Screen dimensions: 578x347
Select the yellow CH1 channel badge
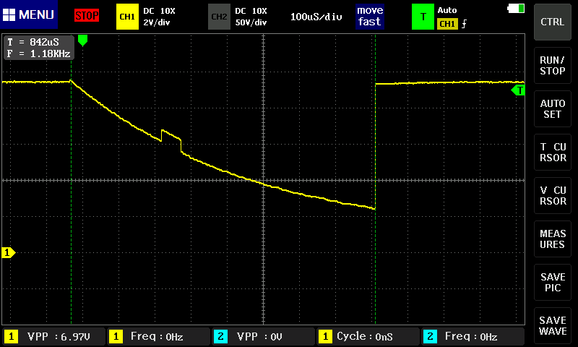(127, 17)
